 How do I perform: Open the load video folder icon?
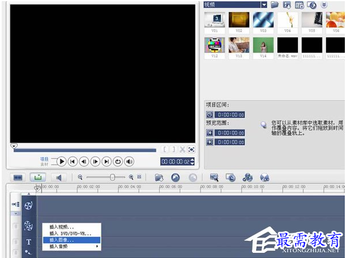pos(274,5)
